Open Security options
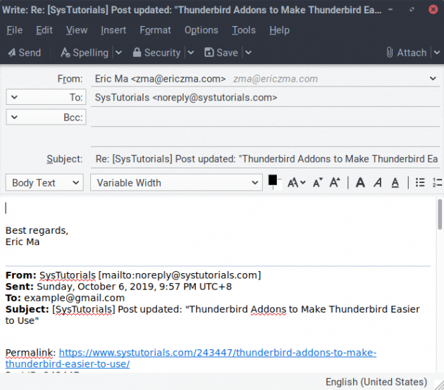Image resolution: width=444 pixels, height=390 pixels. (156, 53)
